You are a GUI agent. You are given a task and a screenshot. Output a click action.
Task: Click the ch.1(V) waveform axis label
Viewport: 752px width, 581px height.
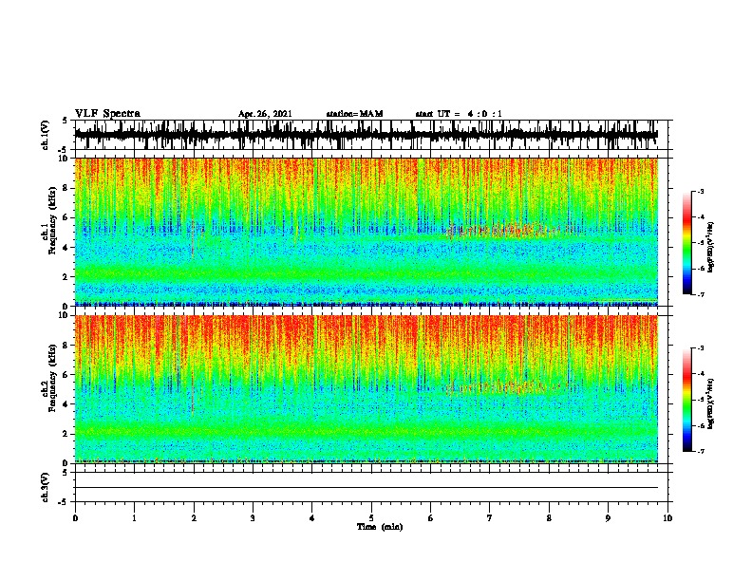(46, 134)
